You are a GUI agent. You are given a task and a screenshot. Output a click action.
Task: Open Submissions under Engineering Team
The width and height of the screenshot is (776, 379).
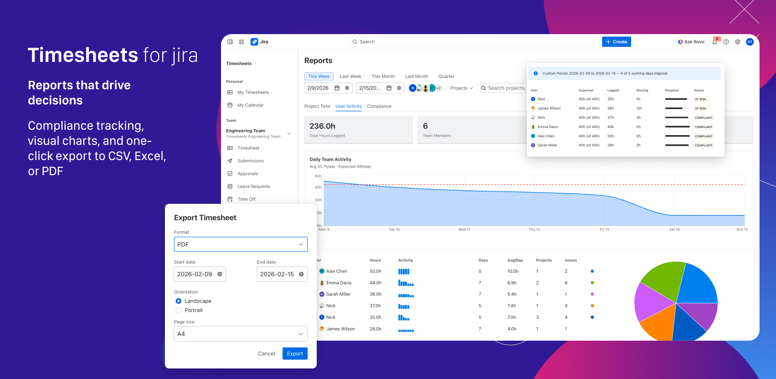point(251,160)
